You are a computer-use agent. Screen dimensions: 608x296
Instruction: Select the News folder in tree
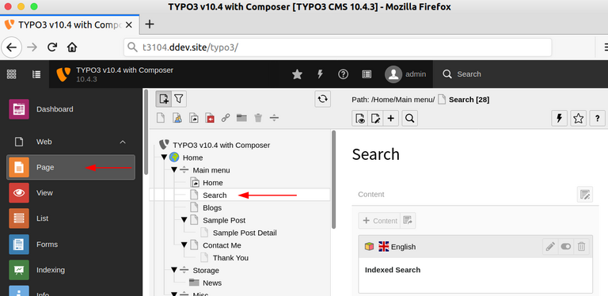(x=212, y=283)
